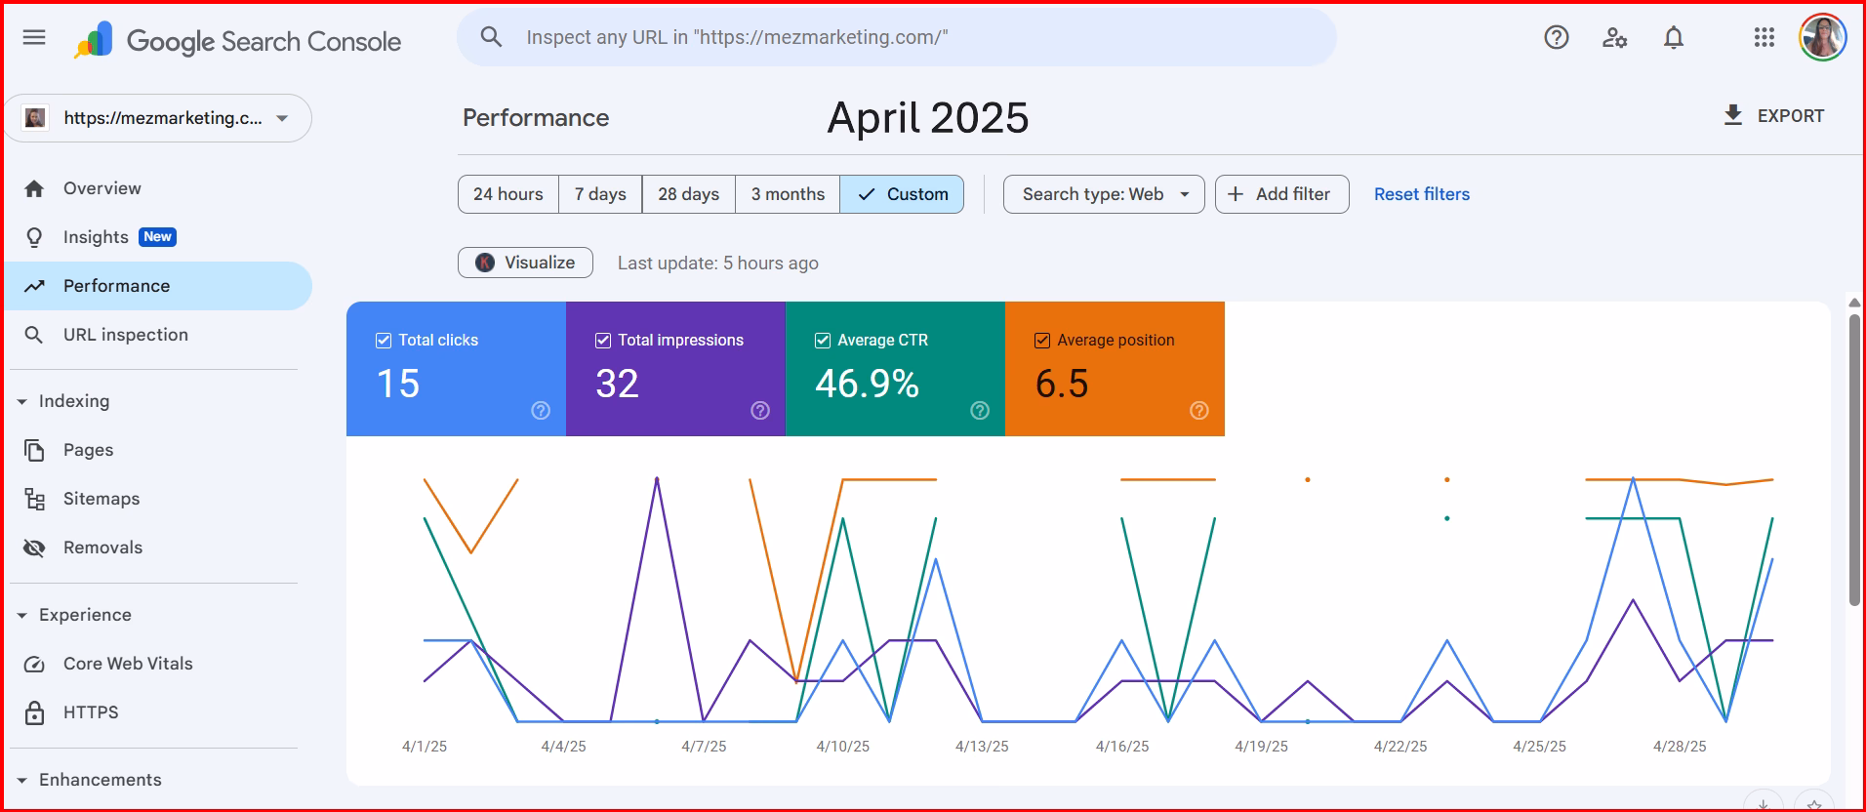Select the 7 days date range
The image size is (1866, 812).
pyautogui.click(x=600, y=194)
